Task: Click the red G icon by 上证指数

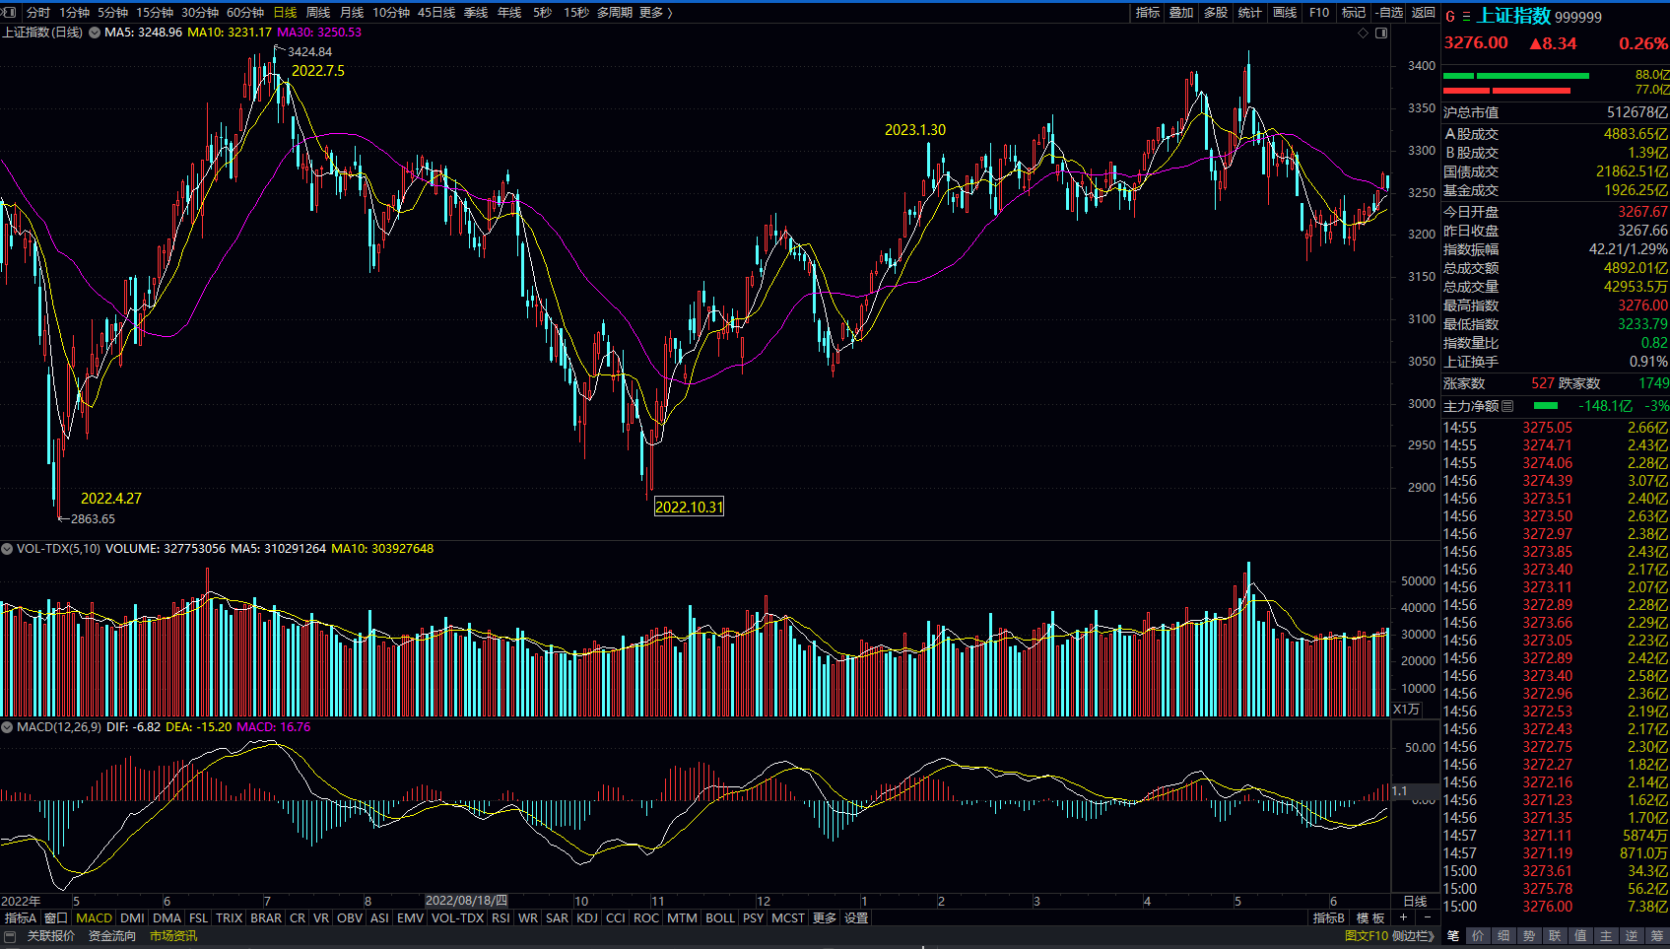Action: 1450,17
